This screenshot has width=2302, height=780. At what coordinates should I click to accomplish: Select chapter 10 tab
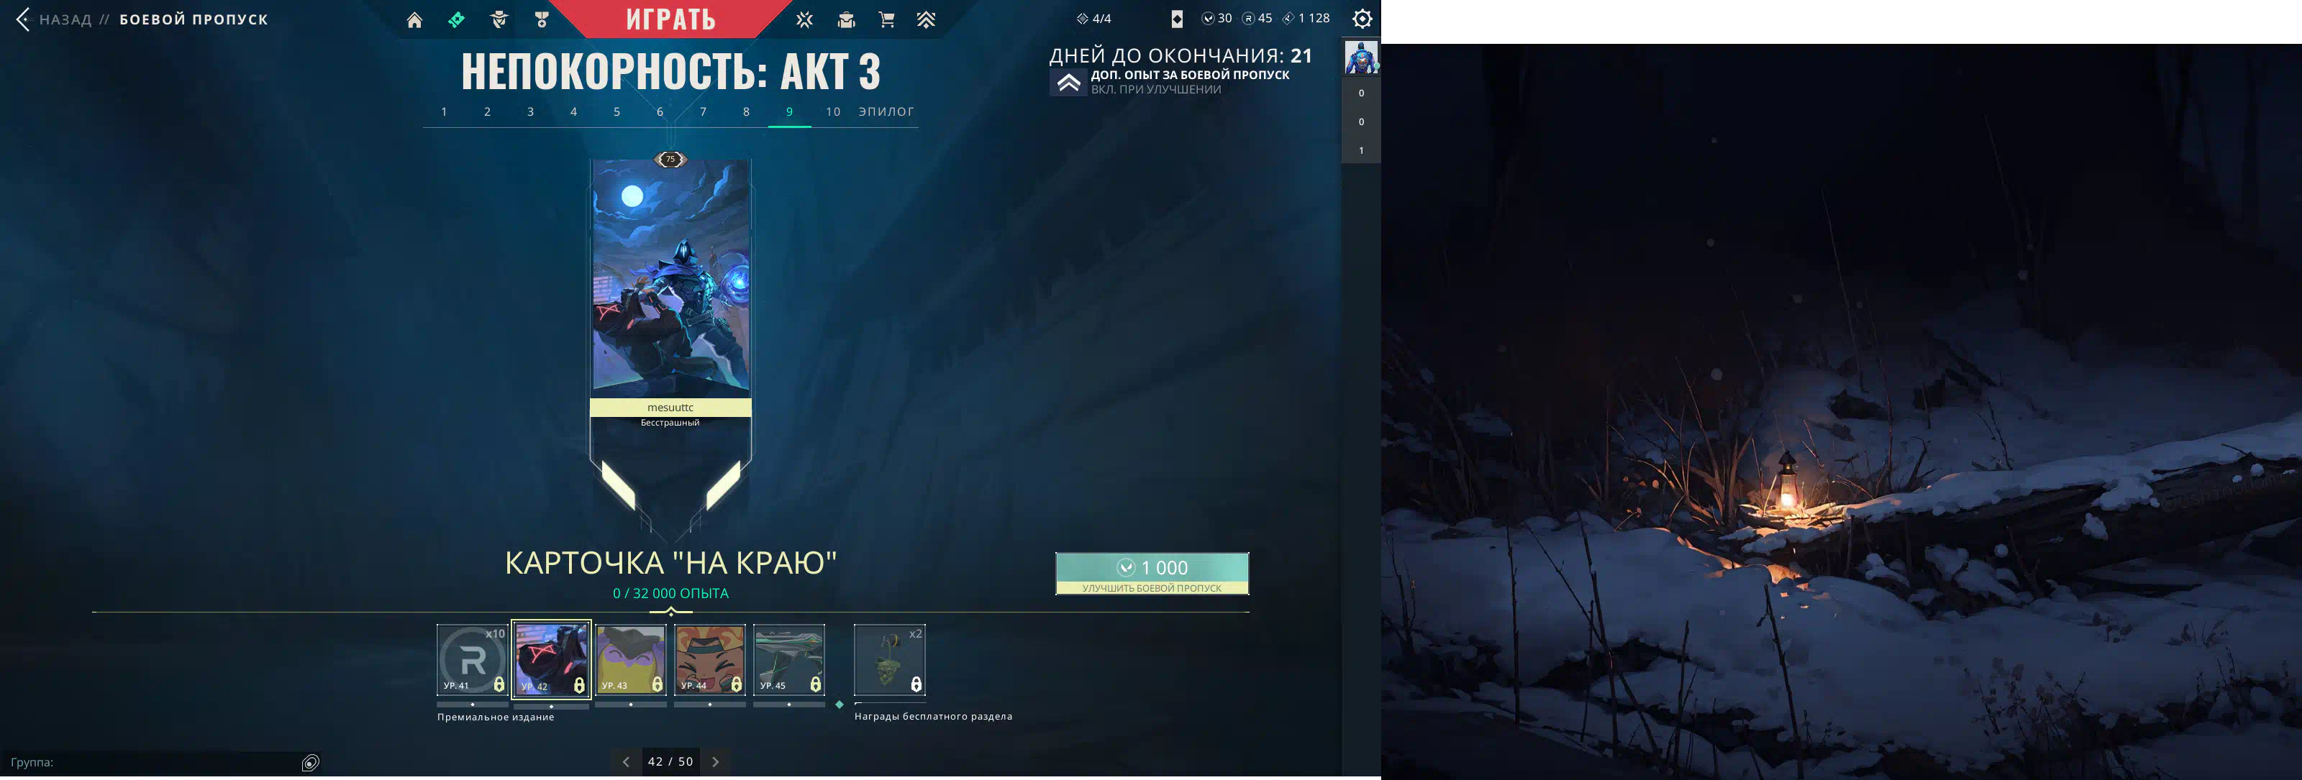[833, 111]
